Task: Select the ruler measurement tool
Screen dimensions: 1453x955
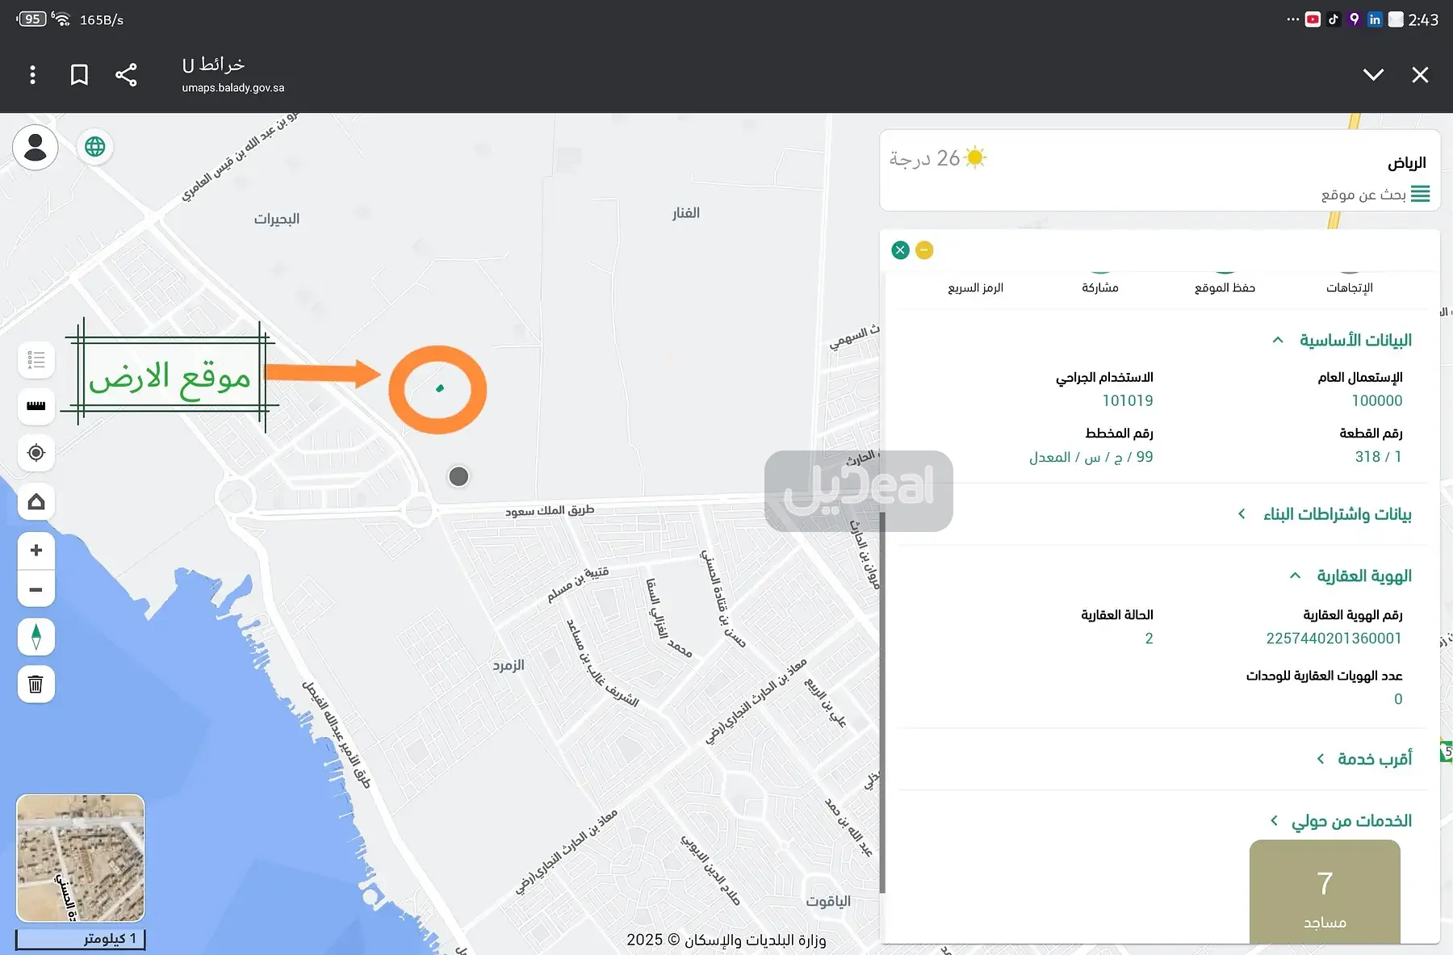Action: [x=36, y=406]
